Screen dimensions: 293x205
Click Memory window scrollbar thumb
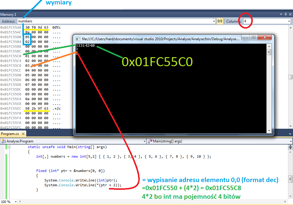pyautogui.click(x=291, y=77)
